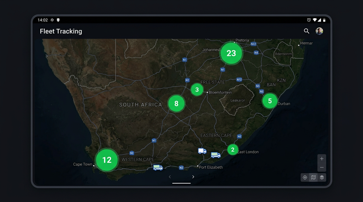Go back with the left chevron

(x=170, y=177)
